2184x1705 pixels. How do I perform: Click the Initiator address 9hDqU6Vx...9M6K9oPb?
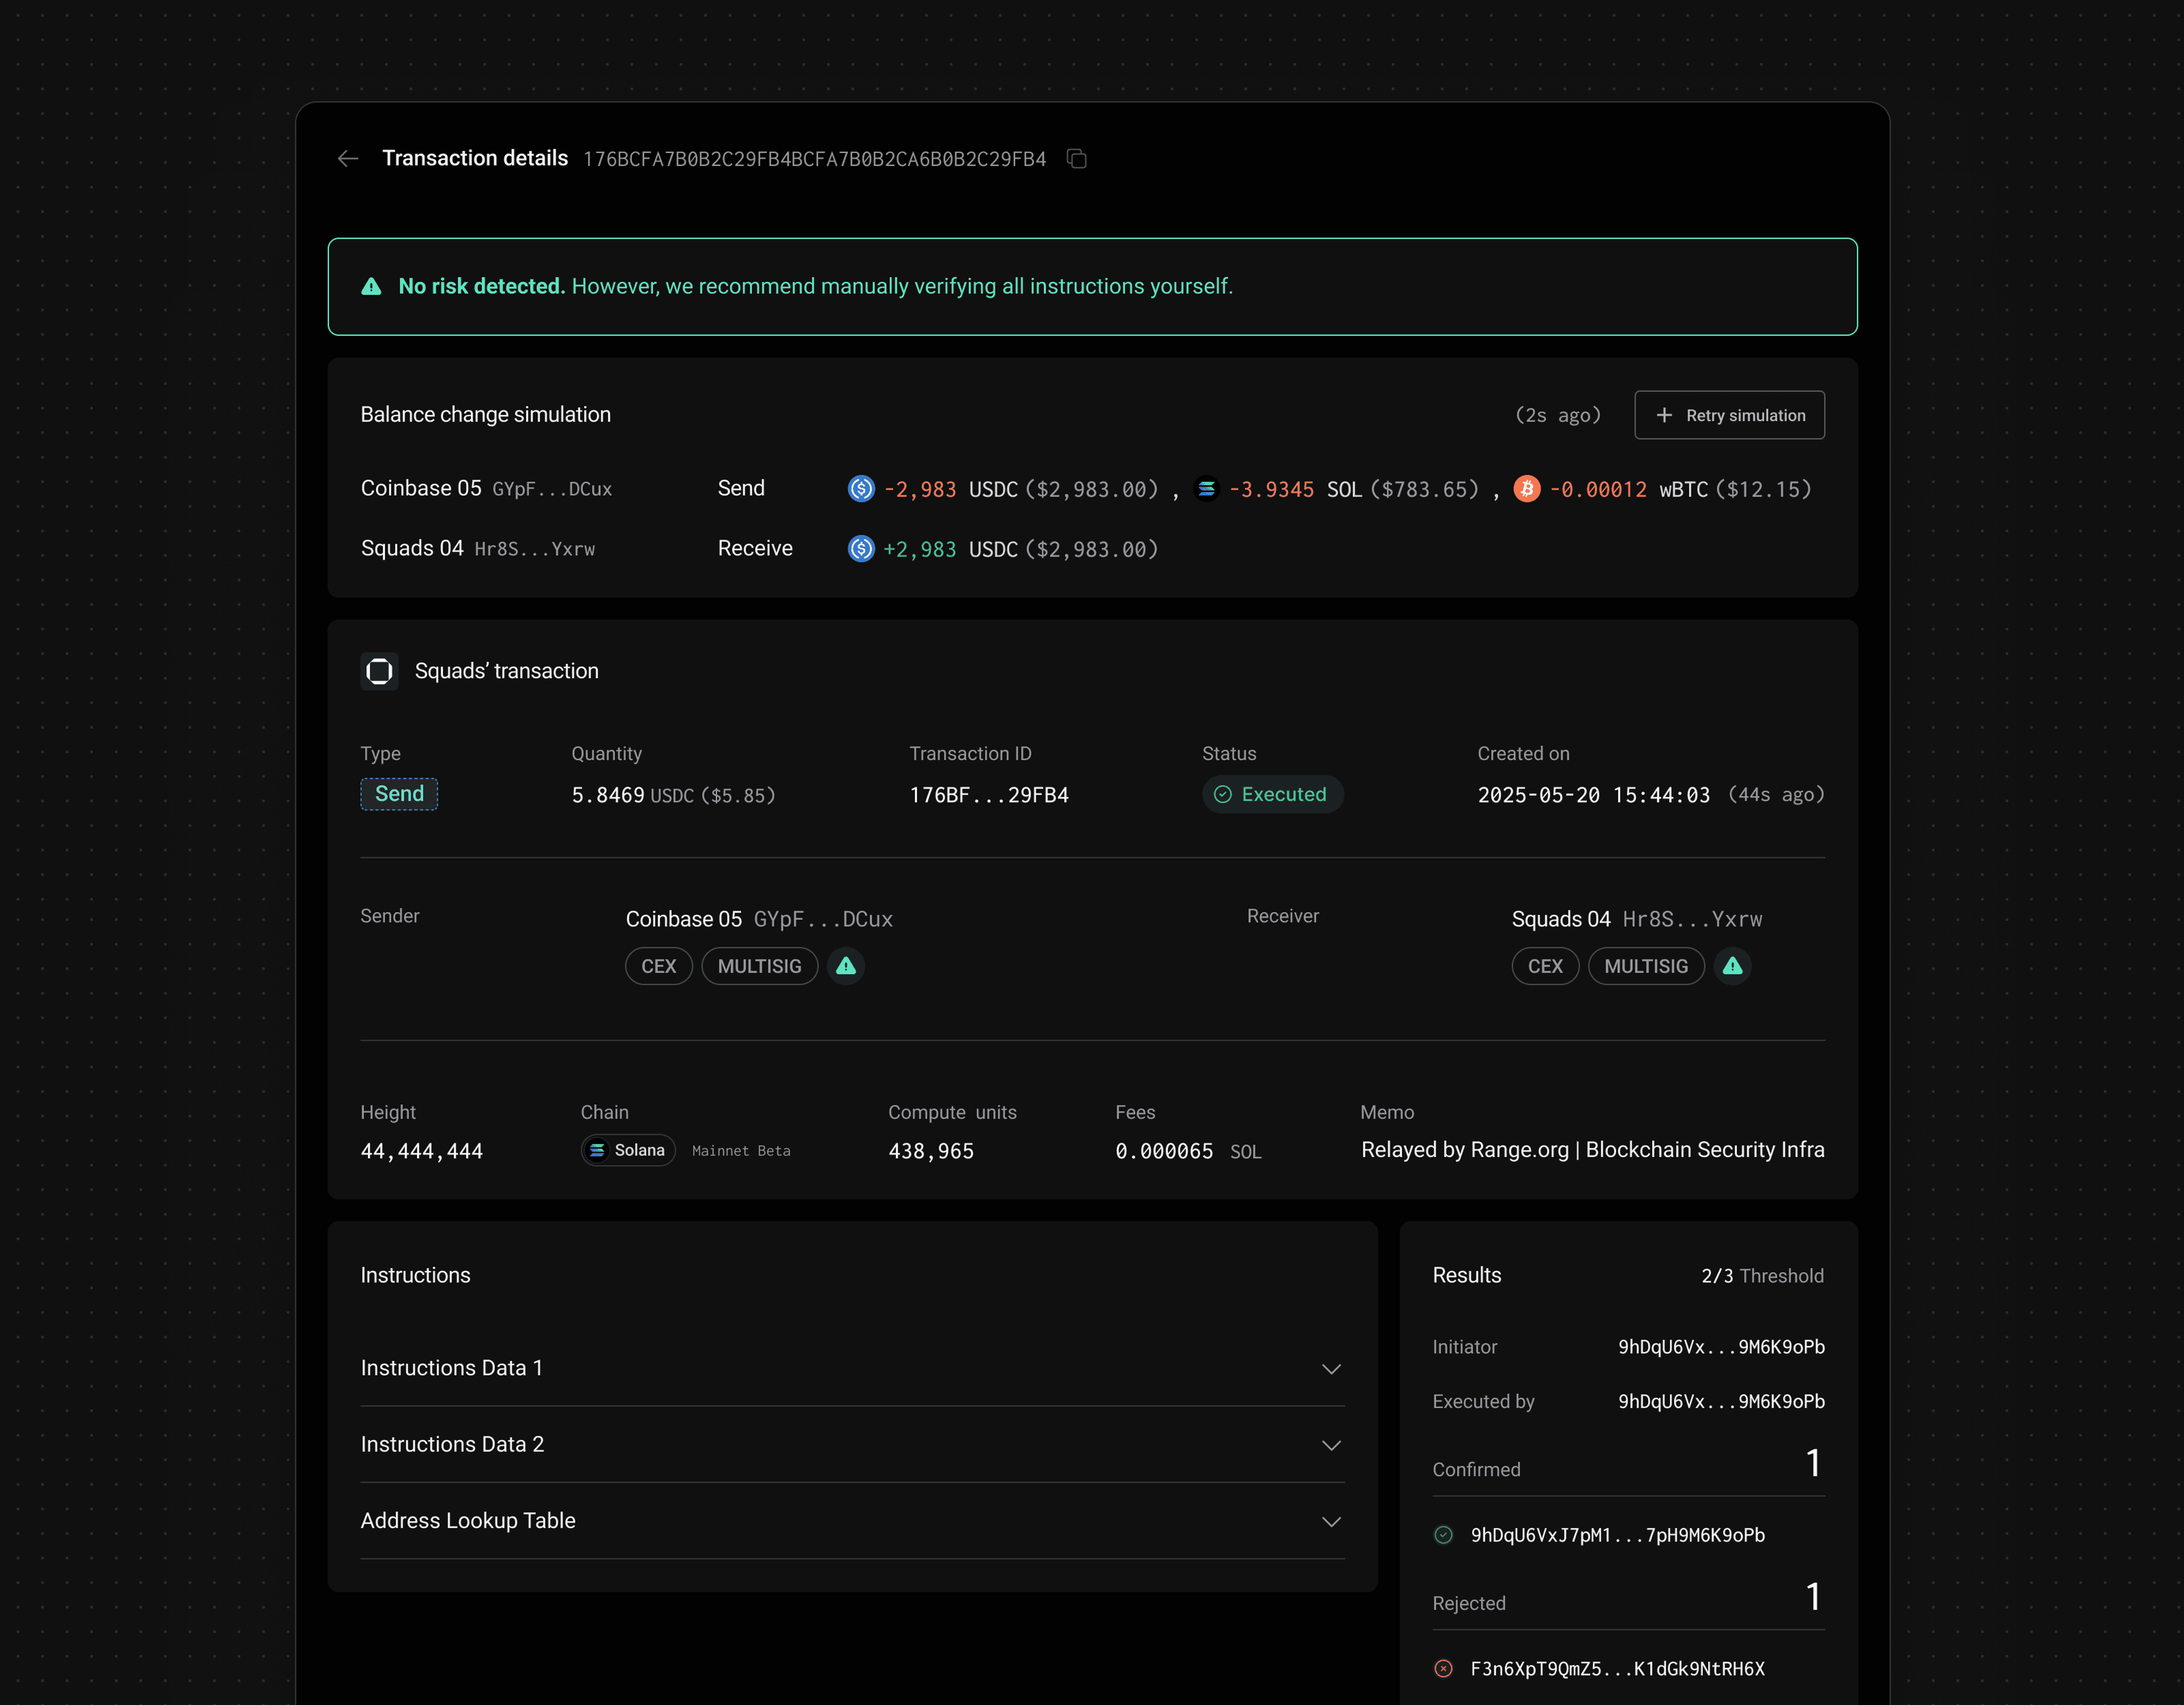click(1721, 1347)
